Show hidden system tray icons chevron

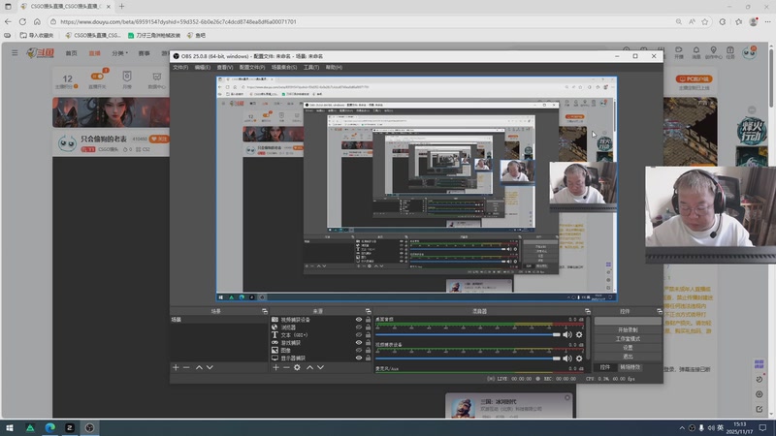682,427
